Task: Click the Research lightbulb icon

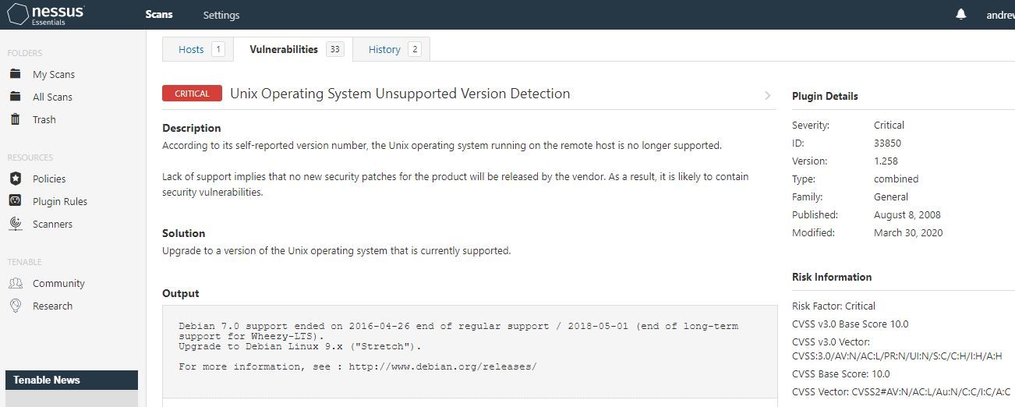Action: pos(15,306)
